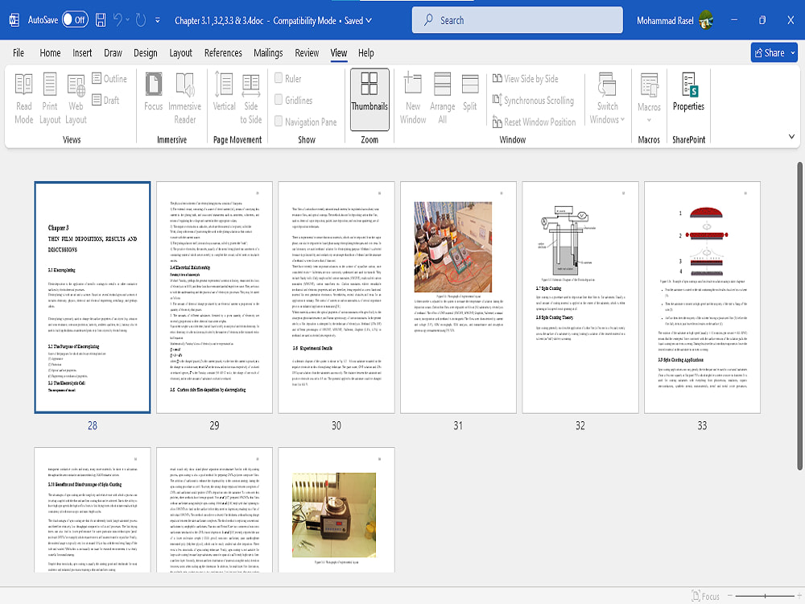Click View Side by Side
The image size is (805, 604).
[525, 79]
